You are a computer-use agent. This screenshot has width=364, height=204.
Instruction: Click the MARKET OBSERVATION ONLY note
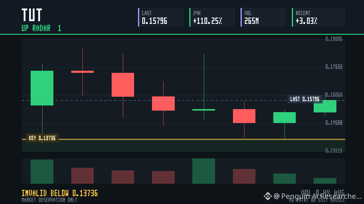pyautogui.click(x=49, y=200)
